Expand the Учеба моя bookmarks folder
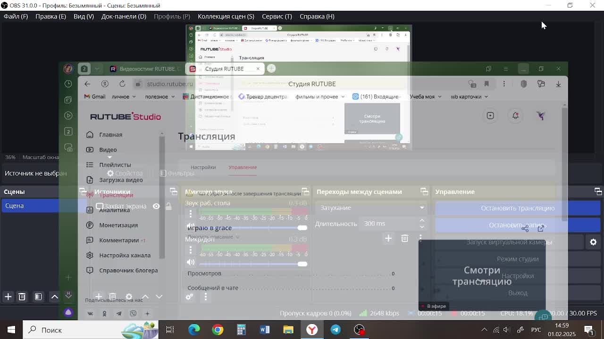The width and height of the screenshot is (604, 339). 425,97
